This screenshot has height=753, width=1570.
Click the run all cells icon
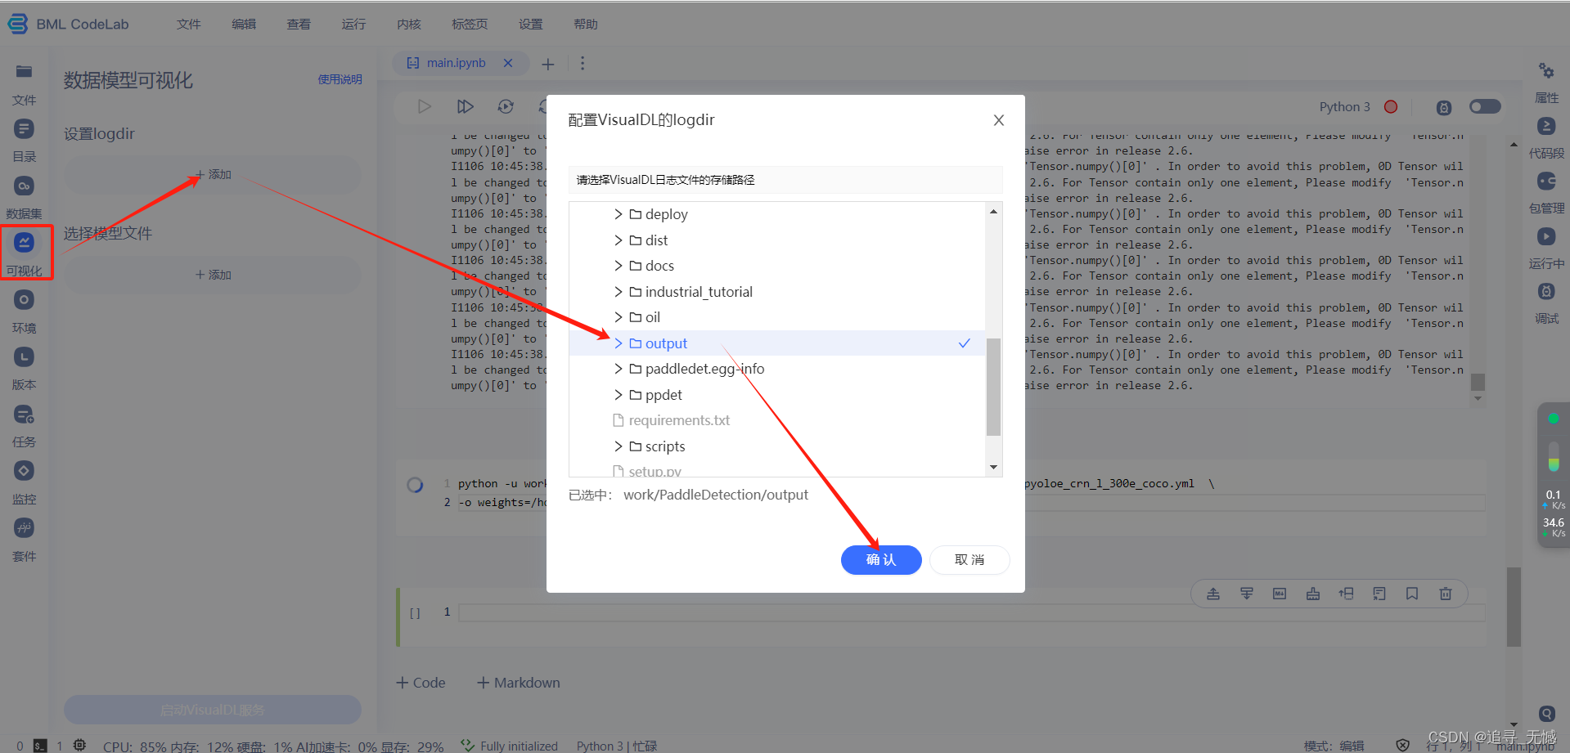(x=465, y=106)
